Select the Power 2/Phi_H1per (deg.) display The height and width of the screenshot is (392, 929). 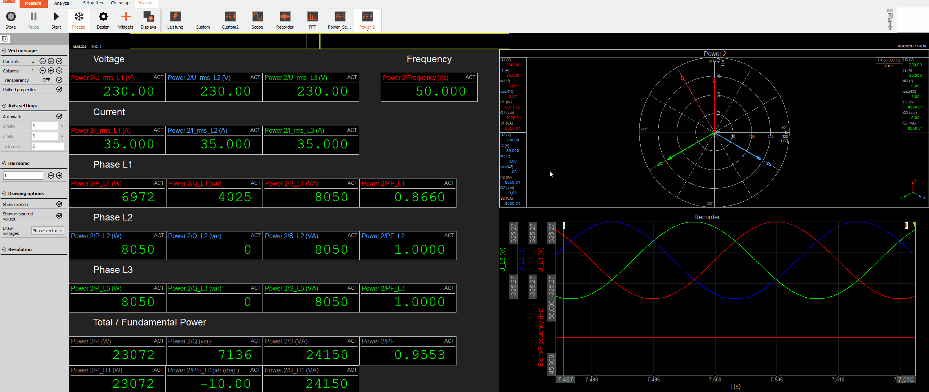point(214,379)
